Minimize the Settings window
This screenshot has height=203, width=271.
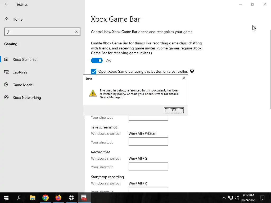coord(240,4)
